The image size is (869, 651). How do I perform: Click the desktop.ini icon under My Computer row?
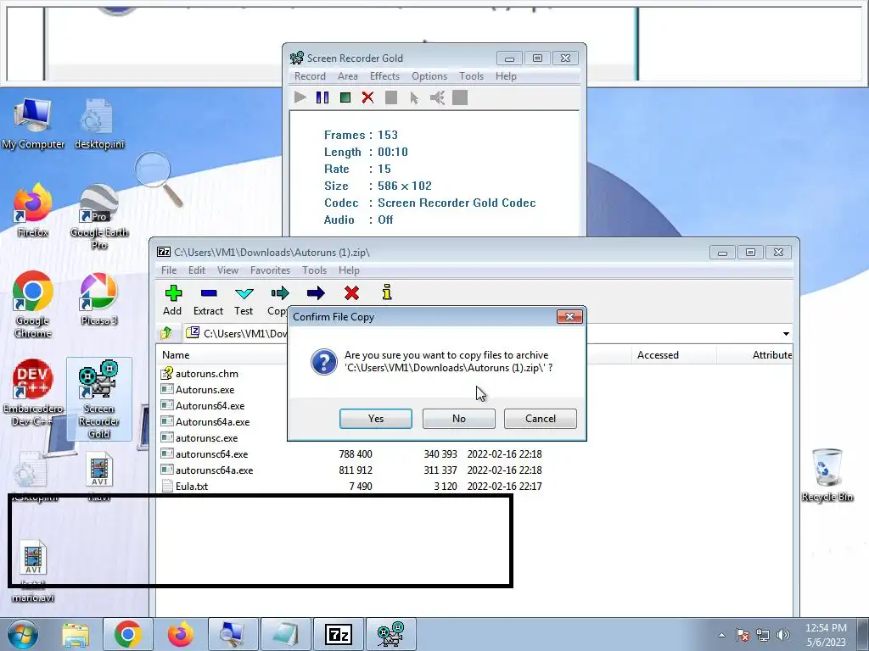tap(98, 123)
